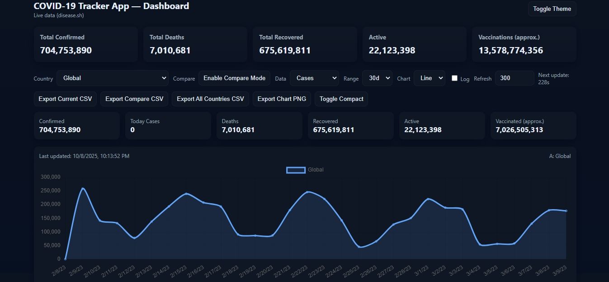Click the Toggle Theme button

[552, 9]
